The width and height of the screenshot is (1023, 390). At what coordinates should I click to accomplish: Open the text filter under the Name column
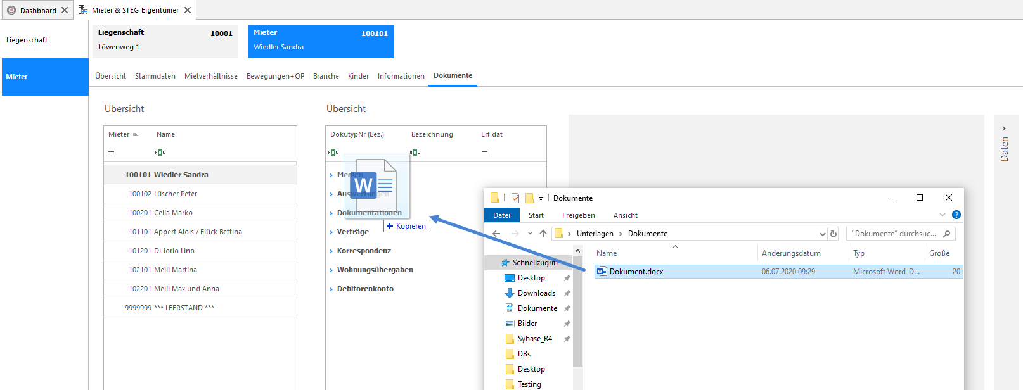click(x=160, y=152)
